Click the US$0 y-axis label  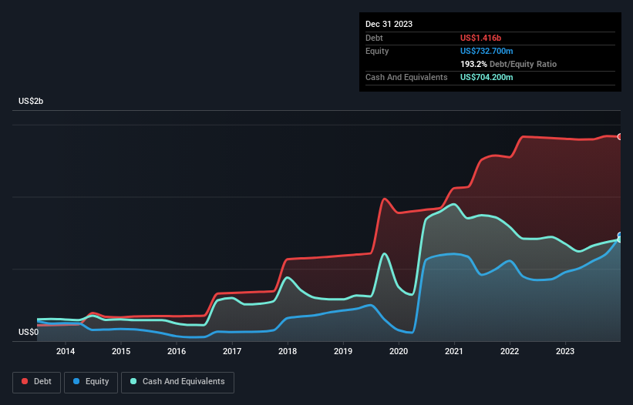[x=29, y=332]
